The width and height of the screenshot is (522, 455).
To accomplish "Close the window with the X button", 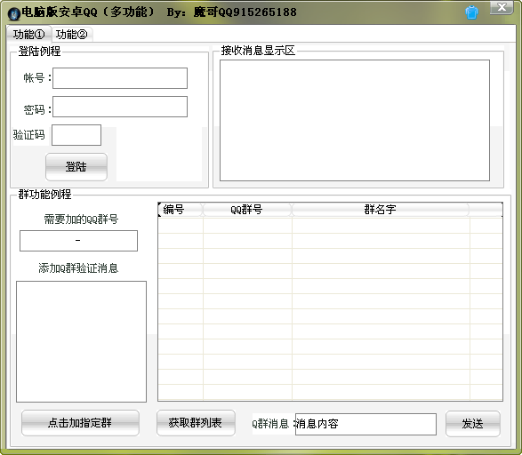I will [x=502, y=7].
